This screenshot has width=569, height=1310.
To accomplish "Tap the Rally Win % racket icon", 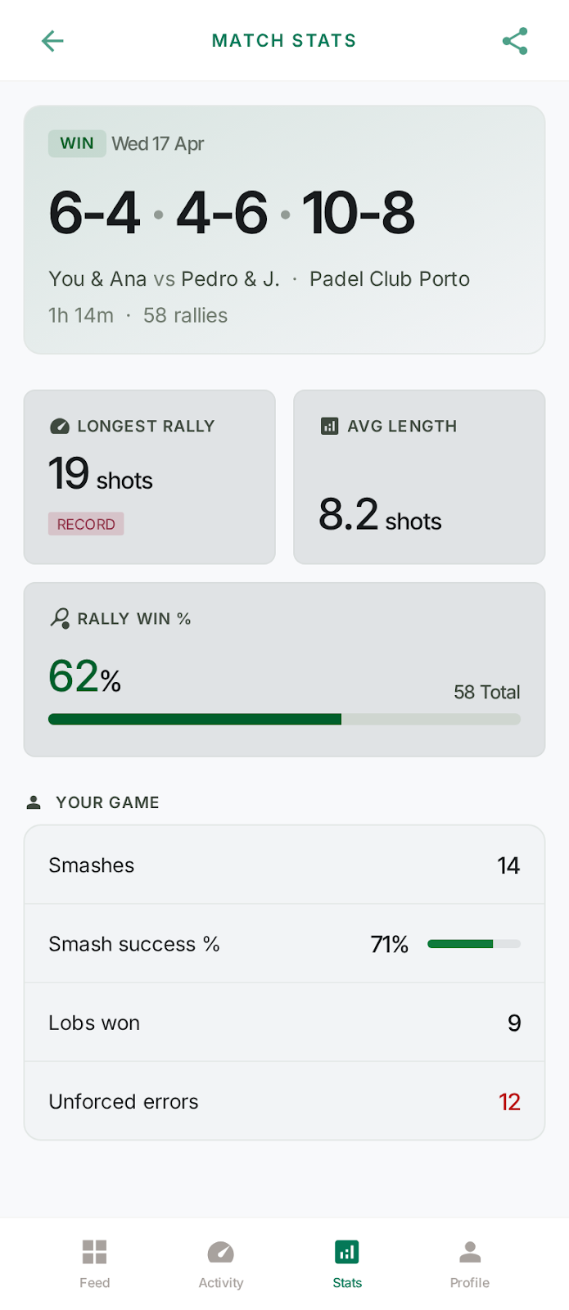I will point(60,619).
